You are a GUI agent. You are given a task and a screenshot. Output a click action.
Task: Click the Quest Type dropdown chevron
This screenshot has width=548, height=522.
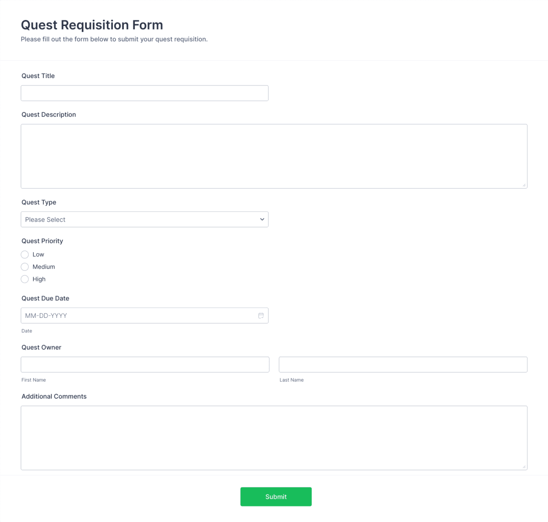point(262,219)
